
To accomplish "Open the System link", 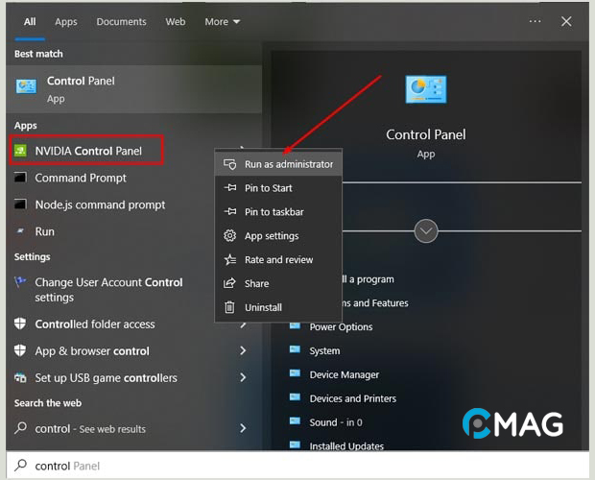I will [x=324, y=350].
